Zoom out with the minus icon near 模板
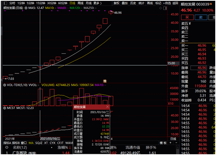This screenshot has width=216, height=155. [176, 143]
